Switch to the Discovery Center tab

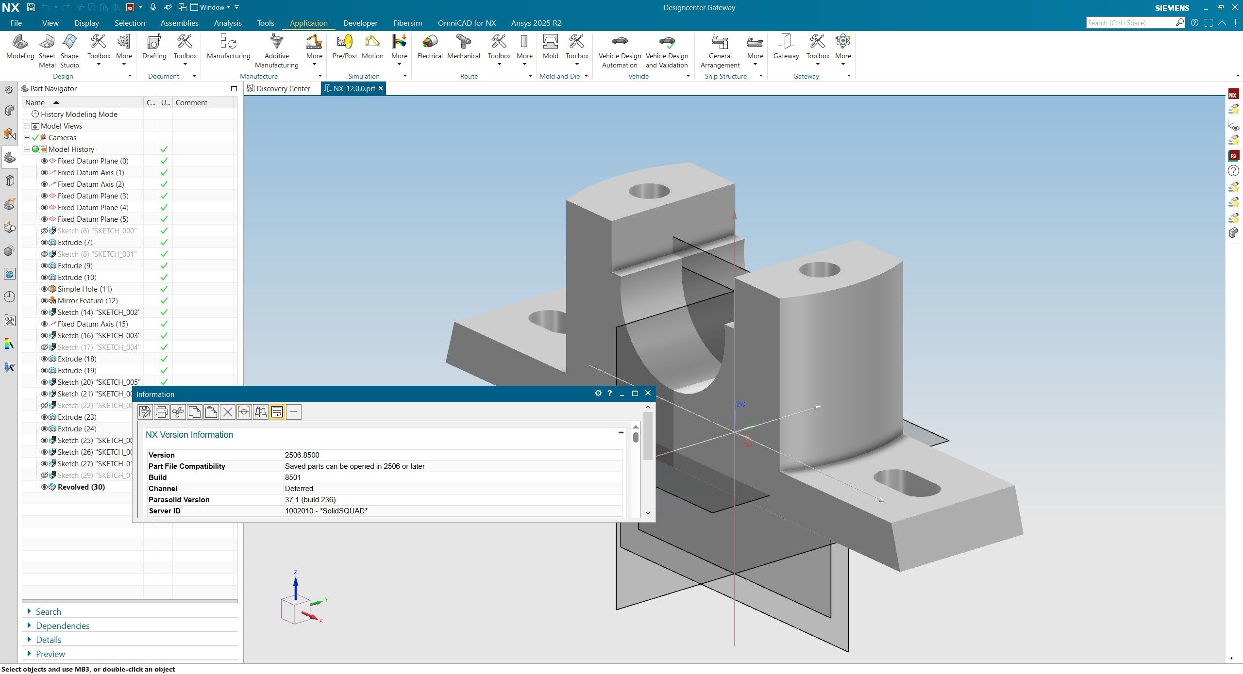coord(278,88)
